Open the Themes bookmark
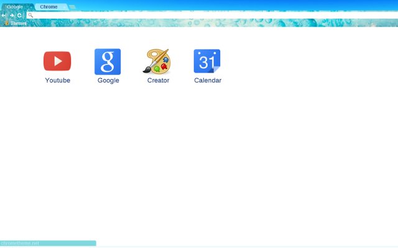The height and width of the screenshot is (248, 398). [16, 23]
